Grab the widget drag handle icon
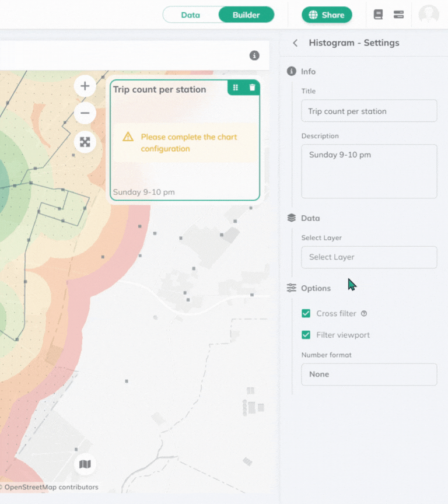This screenshot has height=504, width=448. coord(236,87)
